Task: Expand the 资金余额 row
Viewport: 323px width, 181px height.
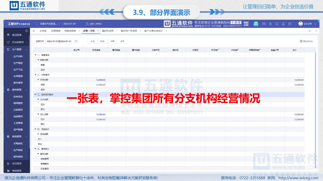Action: [x=38, y=134]
